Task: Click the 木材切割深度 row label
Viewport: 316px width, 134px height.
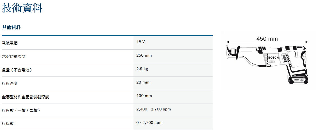Action: point(14,57)
